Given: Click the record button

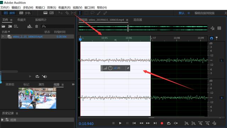Looking at the screenshot, I should tap(162, 123).
